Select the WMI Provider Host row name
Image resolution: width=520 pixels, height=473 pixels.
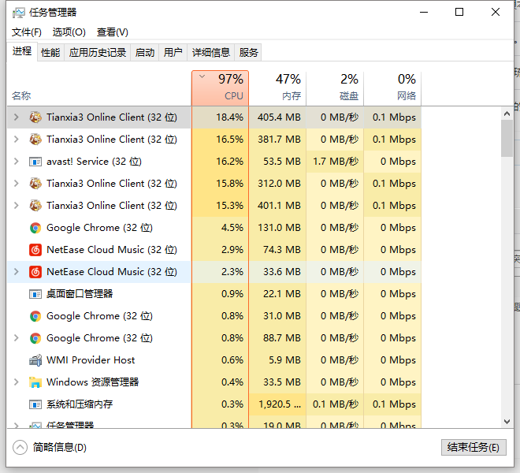[x=91, y=360]
